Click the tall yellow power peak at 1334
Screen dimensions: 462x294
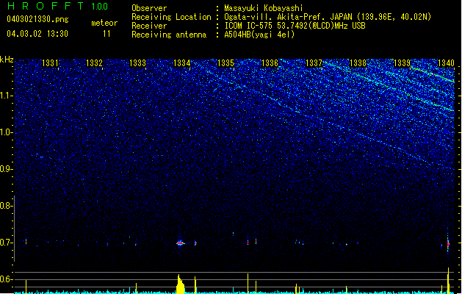tap(180, 284)
